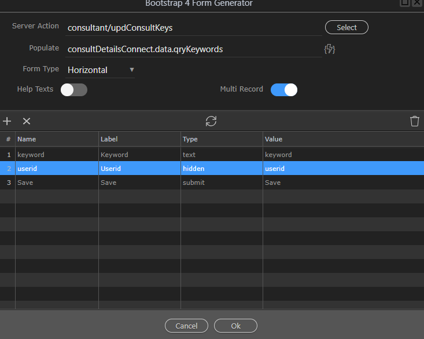Screen dimensions: 424x339
Task: Open the dynamic data picker lightning icon
Action: coord(330,49)
